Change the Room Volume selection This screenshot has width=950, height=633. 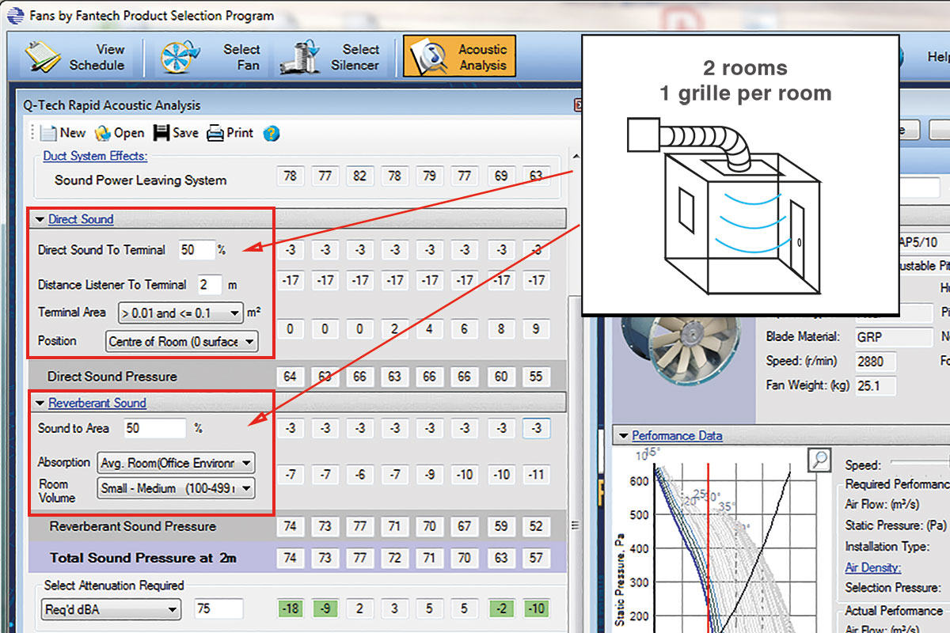[x=248, y=488]
